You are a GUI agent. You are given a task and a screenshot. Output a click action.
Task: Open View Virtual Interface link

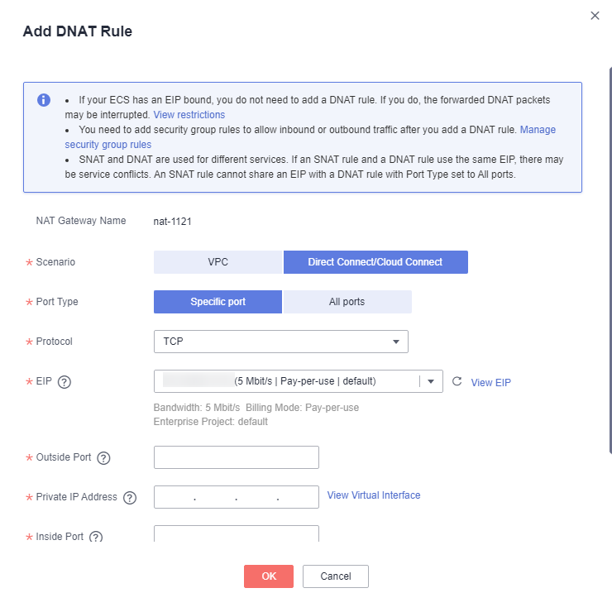coord(374,495)
